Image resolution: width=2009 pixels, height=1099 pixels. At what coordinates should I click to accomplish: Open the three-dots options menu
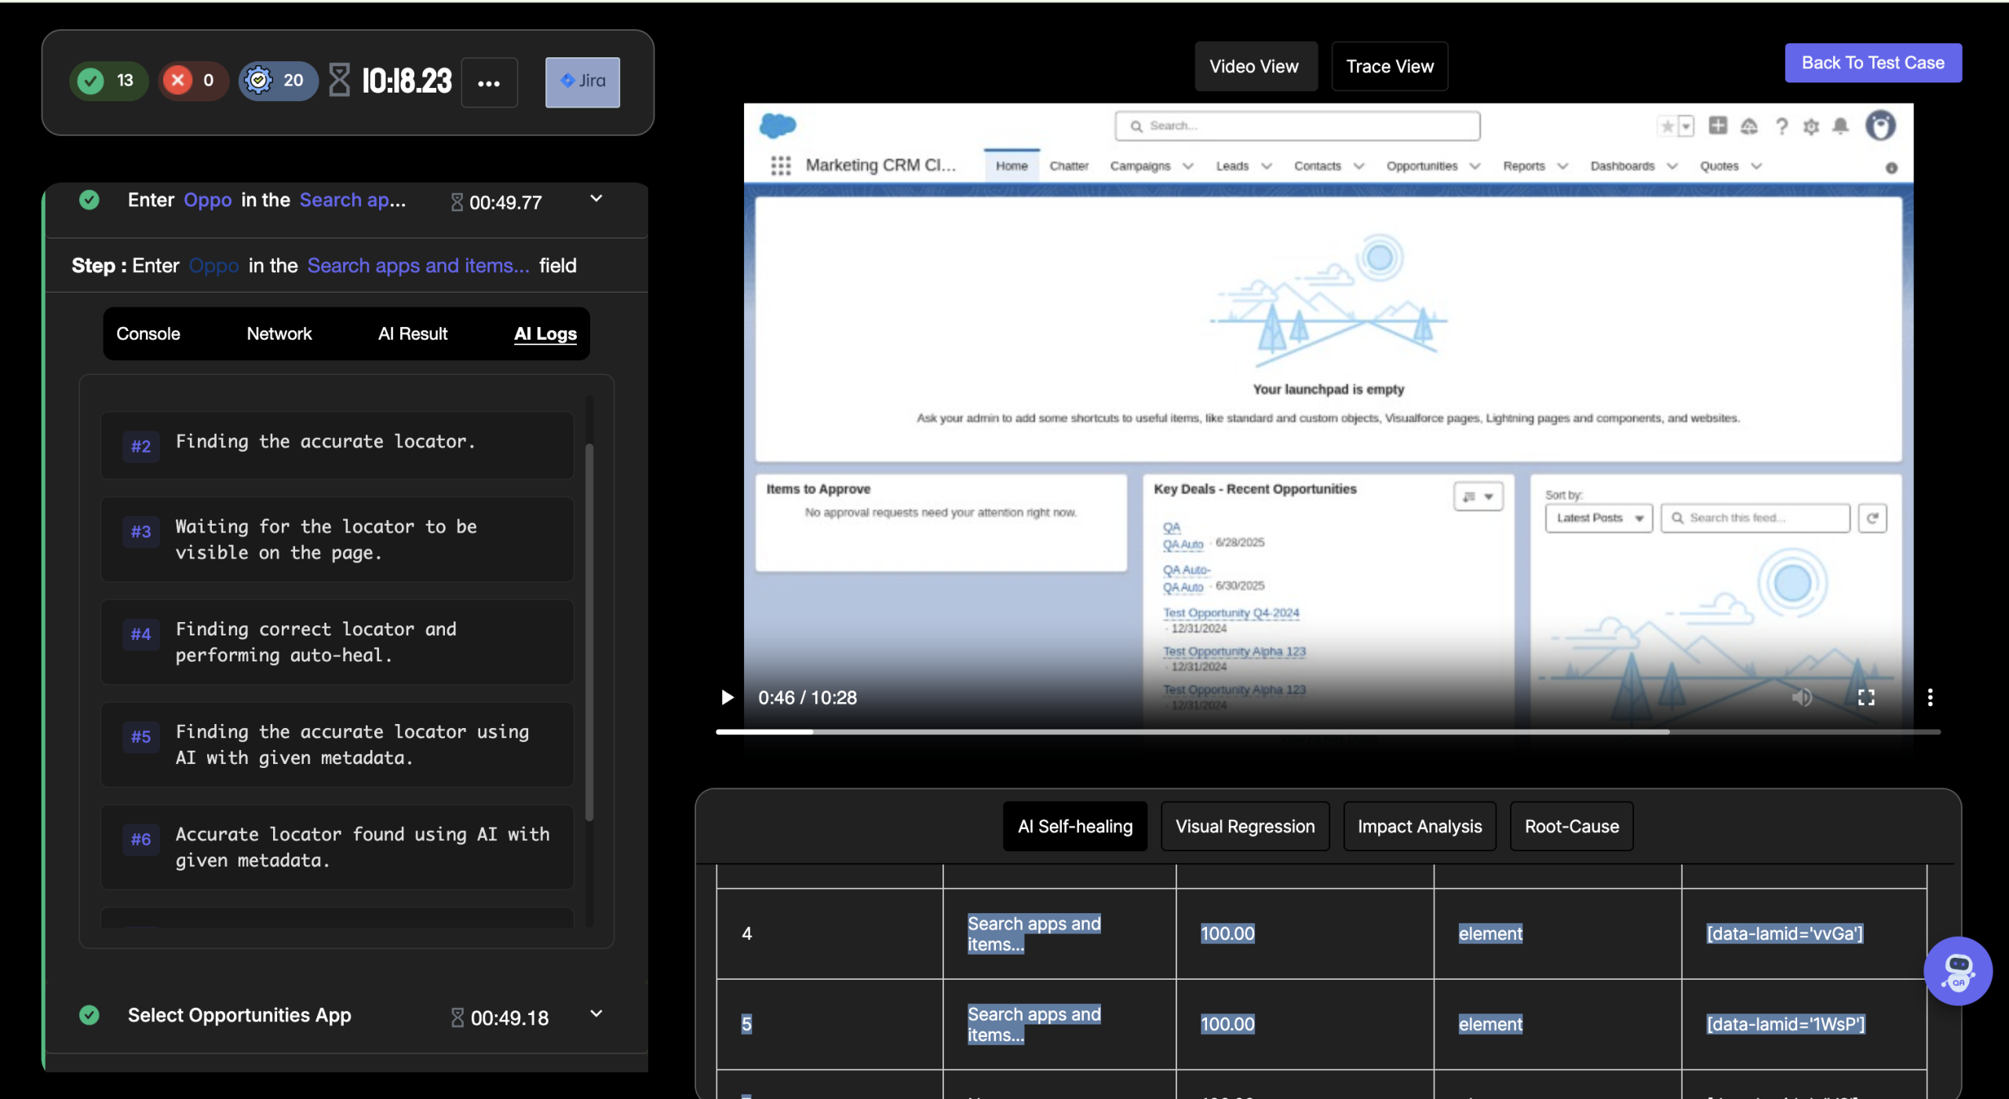click(x=489, y=83)
